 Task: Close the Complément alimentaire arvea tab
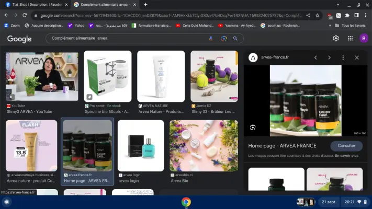pyautogui.click(x=134, y=5)
